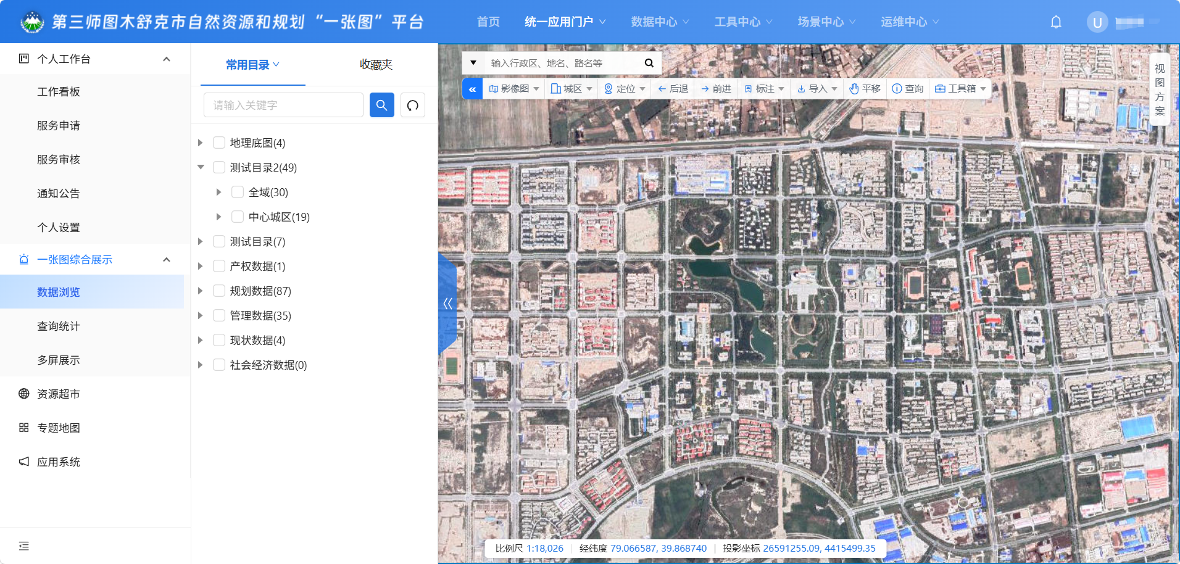The width and height of the screenshot is (1180, 564).
Task: Collapse the catalog panel blue handle
Action: tap(447, 303)
